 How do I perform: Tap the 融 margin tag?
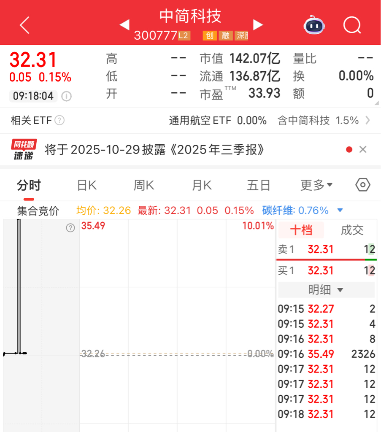point(226,35)
